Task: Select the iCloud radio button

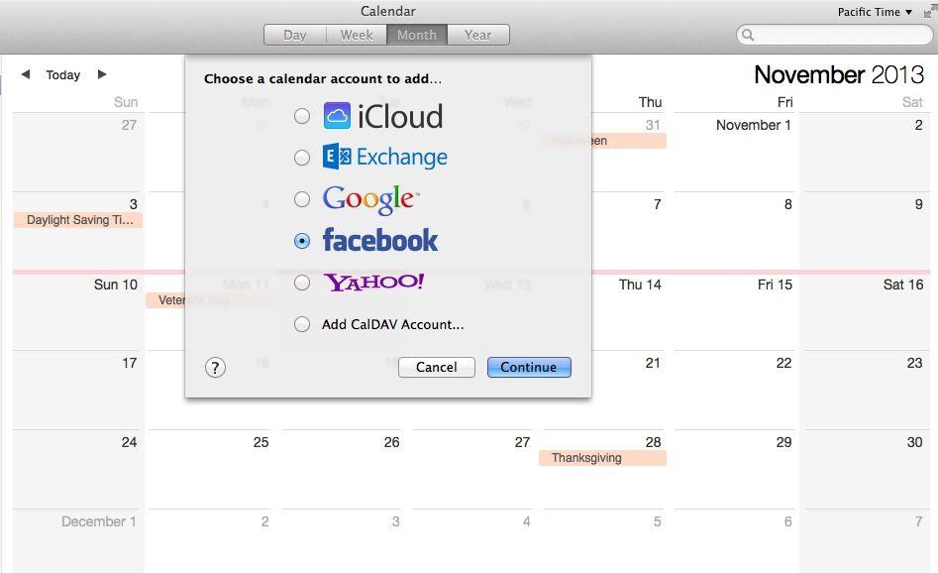Action: tap(302, 116)
